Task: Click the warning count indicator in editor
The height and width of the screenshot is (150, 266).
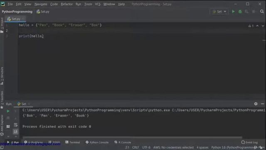Action: click(x=251, y=26)
